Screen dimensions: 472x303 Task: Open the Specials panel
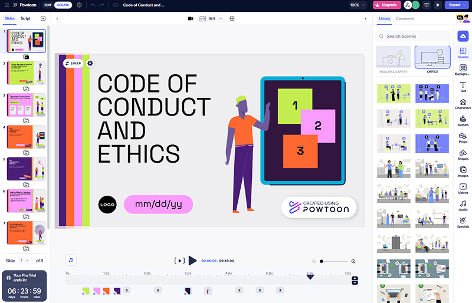(x=463, y=222)
